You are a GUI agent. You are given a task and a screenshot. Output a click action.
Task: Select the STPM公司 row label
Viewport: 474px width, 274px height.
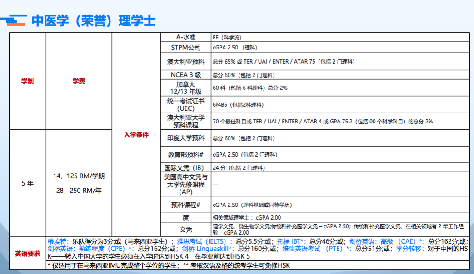click(185, 48)
